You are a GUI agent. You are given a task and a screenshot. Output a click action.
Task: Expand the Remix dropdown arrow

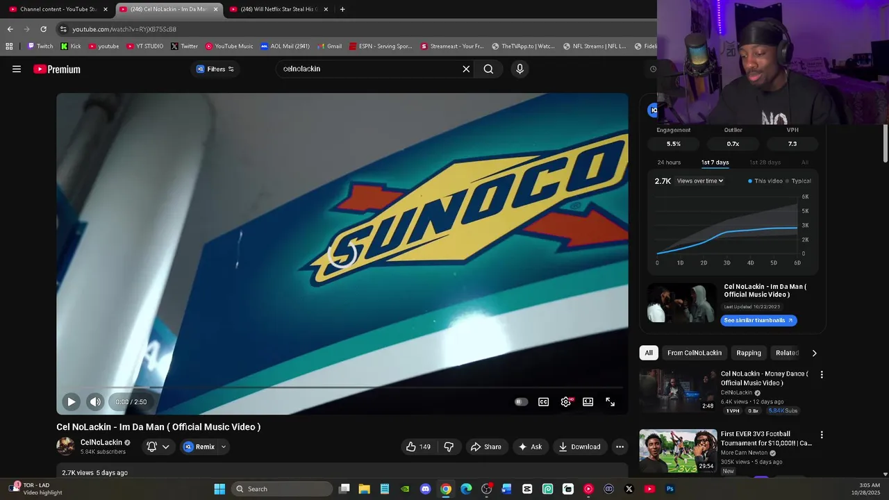click(x=223, y=447)
